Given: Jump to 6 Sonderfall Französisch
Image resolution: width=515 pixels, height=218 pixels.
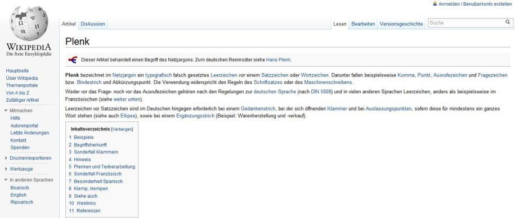Looking at the screenshot, I should pos(95,174).
